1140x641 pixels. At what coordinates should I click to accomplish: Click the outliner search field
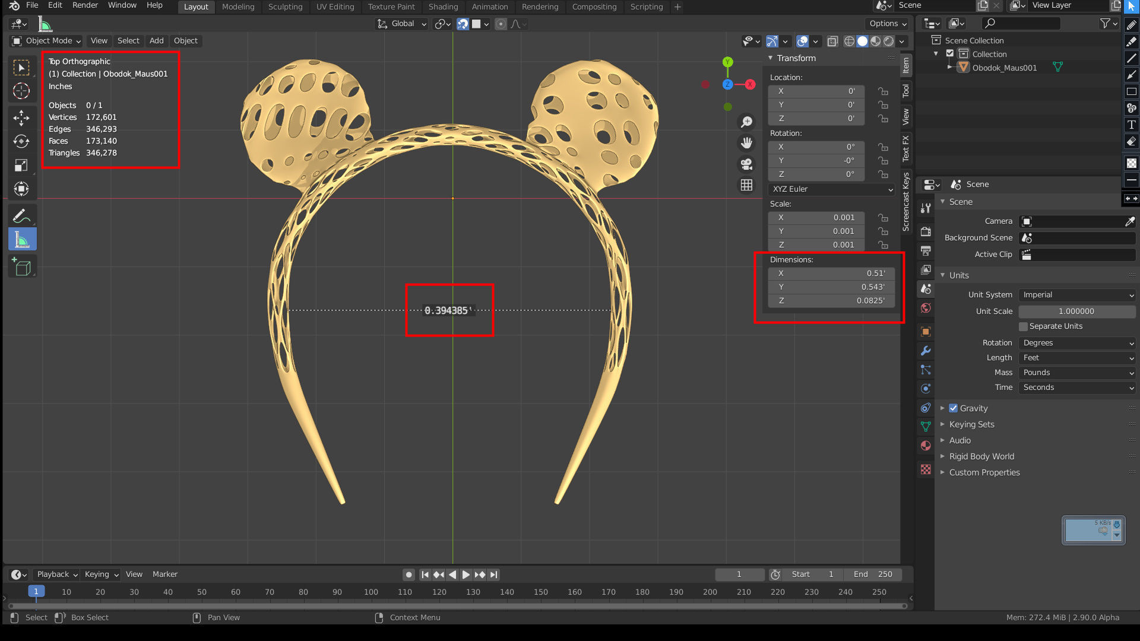click(1021, 23)
